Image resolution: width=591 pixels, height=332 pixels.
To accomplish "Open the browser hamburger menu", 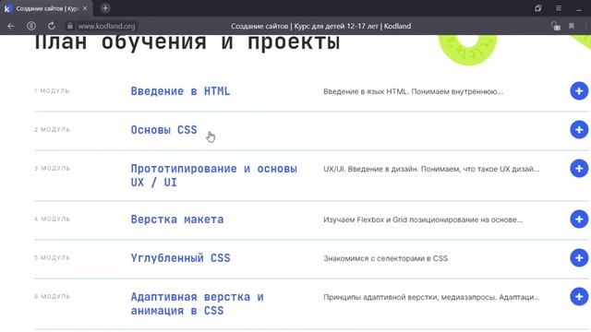I will [x=559, y=8].
